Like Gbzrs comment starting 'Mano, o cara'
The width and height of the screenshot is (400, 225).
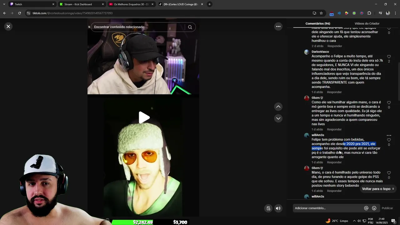point(389,173)
